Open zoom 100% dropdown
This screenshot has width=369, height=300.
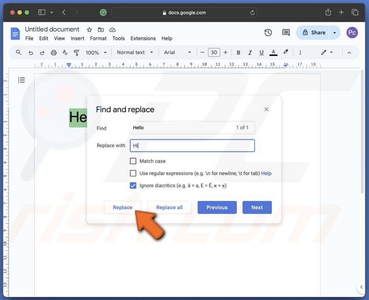96,52
